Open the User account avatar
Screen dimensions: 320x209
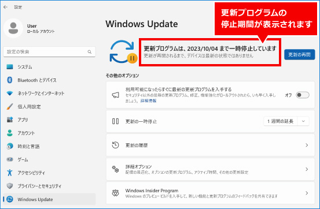[x=13, y=28]
